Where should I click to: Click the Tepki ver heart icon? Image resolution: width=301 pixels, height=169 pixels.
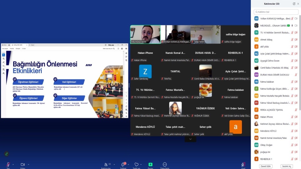pos(136,164)
